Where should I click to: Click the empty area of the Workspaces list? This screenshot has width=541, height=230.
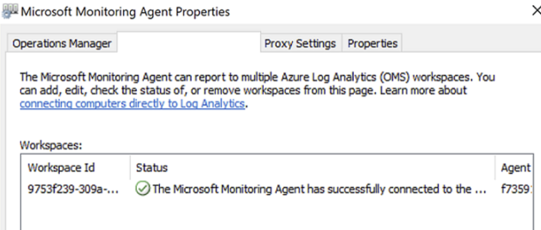(x=278, y=214)
